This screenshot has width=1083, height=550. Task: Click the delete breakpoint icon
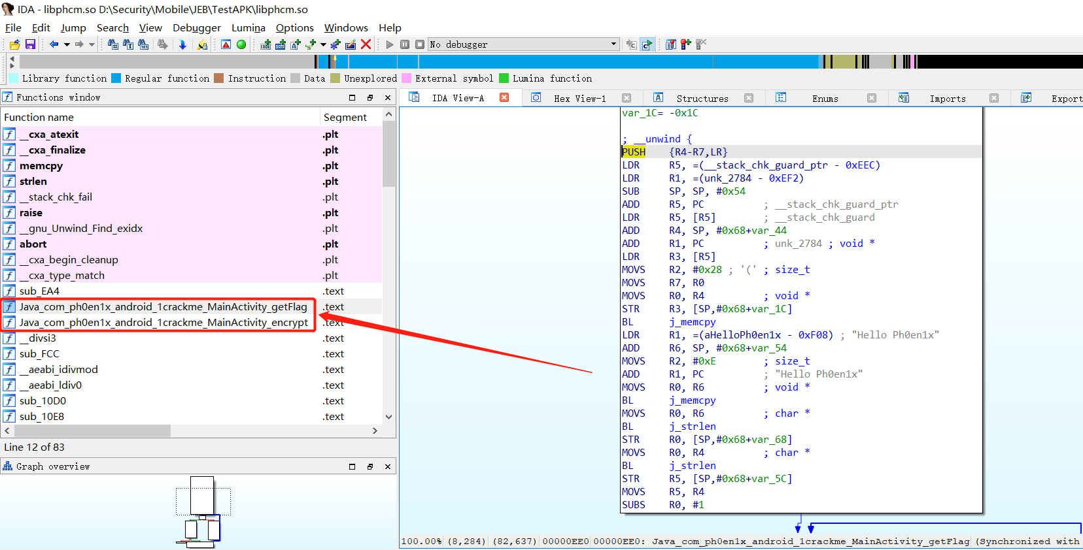pyautogui.click(x=701, y=44)
